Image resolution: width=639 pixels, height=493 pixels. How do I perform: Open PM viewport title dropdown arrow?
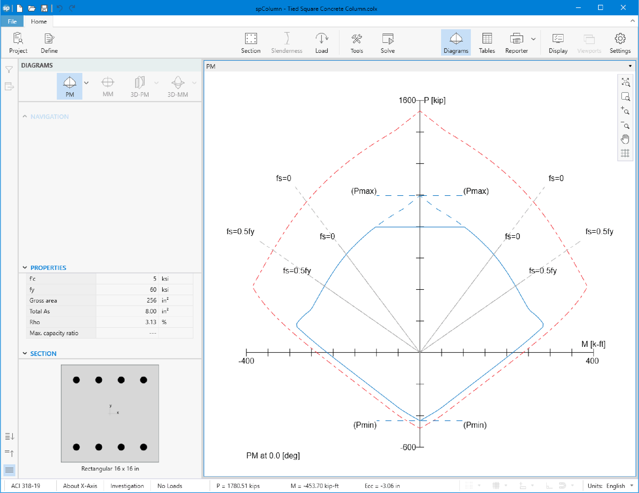coord(630,66)
